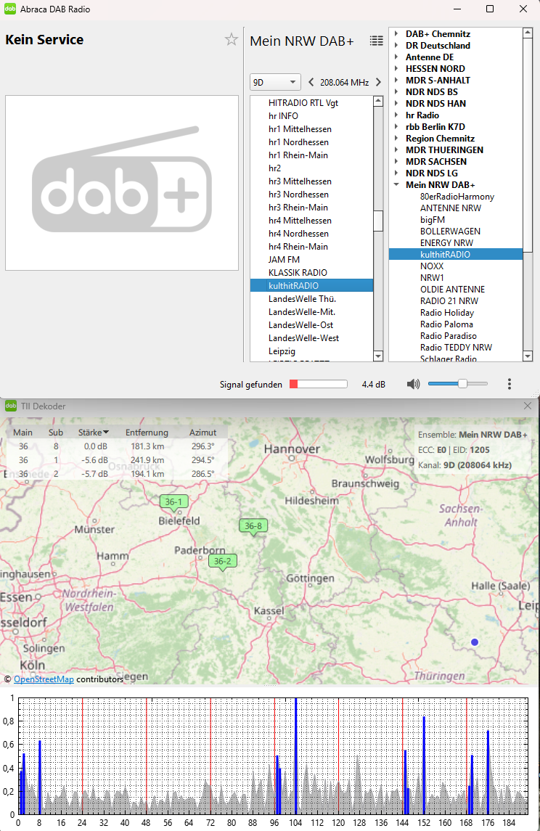Select ANTENNE NRW in ensemble tree
The height and width of the screenshot is (831, 540).
(451, 208)
